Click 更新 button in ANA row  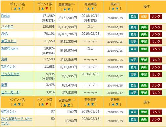pos(144,34)
